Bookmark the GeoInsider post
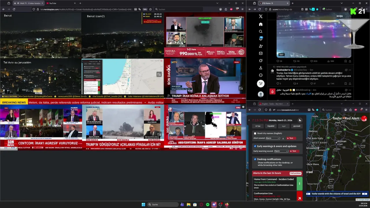Screen dimensions: 370x208 click(345, 83)
